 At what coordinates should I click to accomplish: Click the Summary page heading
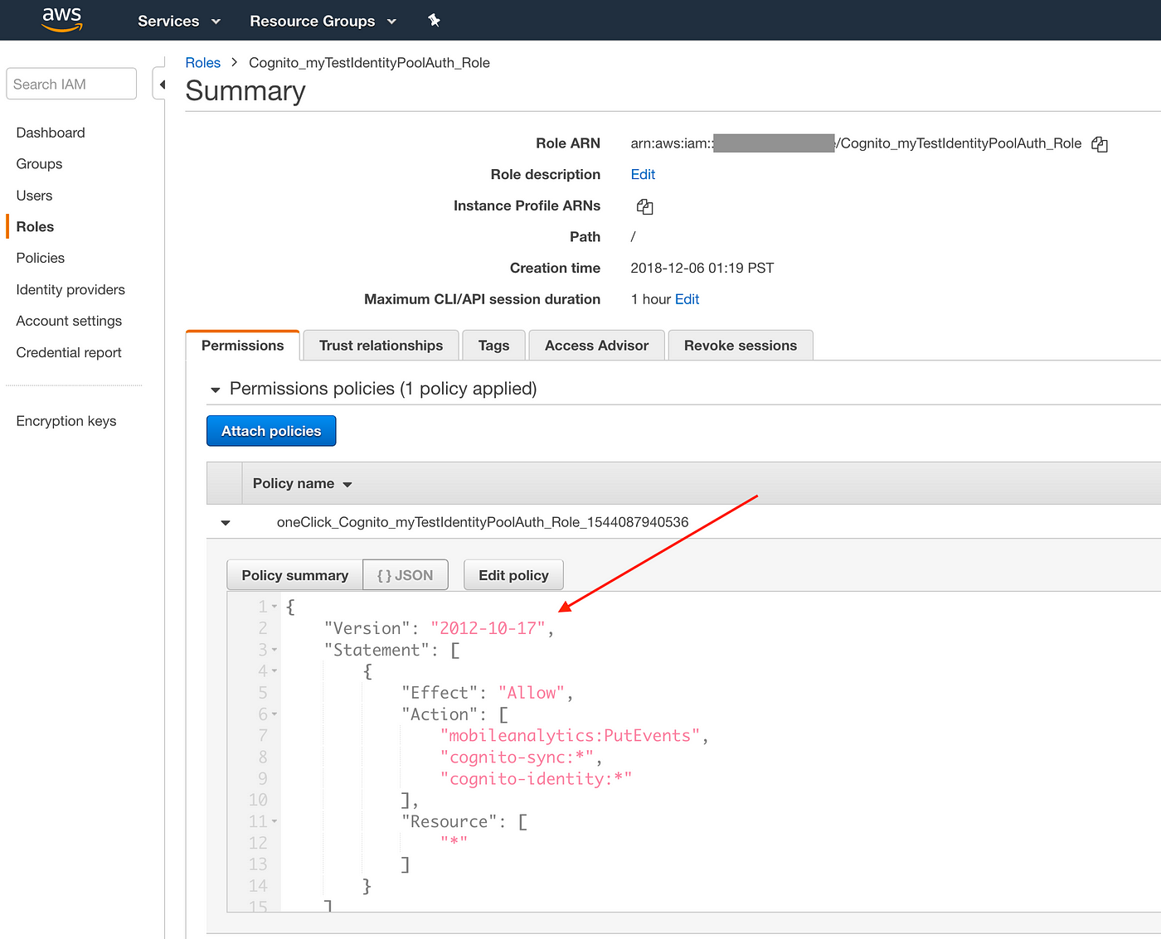click(x=245, y=91)
